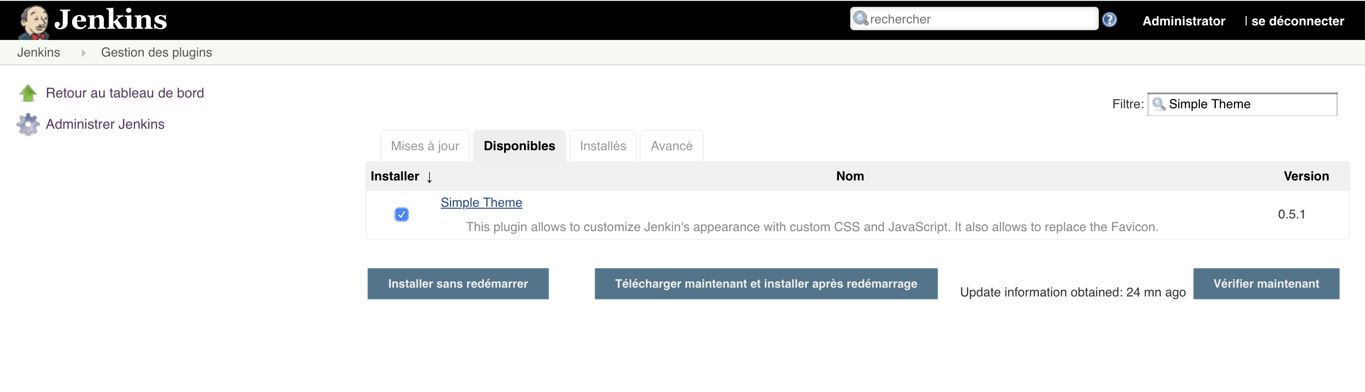This screenshot has height=392, width=1365.
Task: Uncheck the Simple Theme install checkbox
Action: (401, 215)
